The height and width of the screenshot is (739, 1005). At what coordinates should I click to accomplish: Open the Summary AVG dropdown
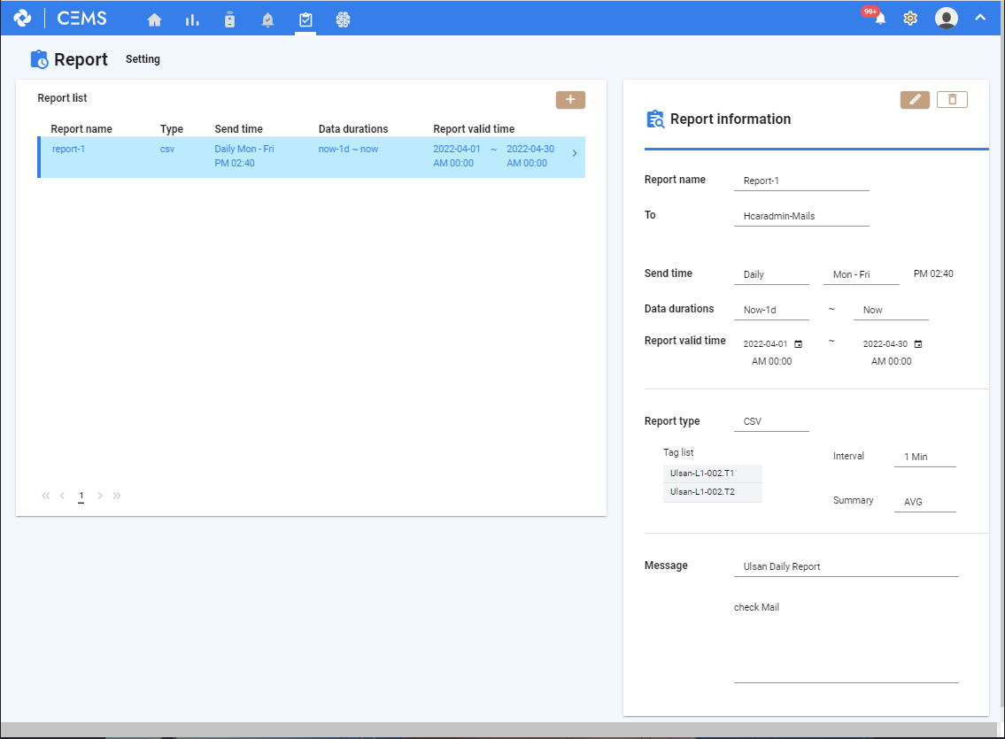[x=924, y=502]
